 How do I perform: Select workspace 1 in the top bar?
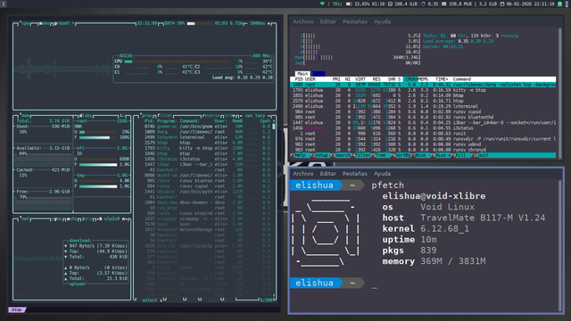4,4
